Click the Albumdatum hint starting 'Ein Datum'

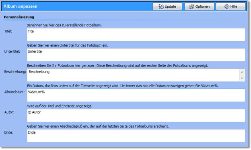122,86
